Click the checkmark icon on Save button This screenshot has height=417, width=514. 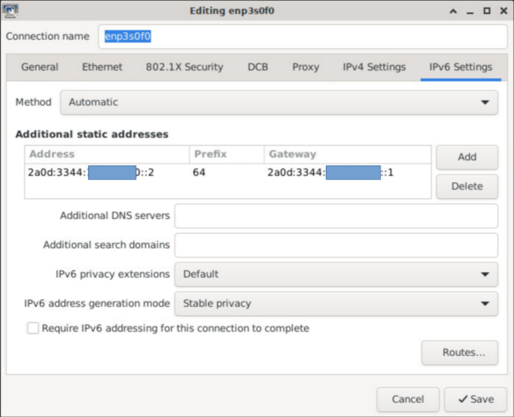click(463, 399)
